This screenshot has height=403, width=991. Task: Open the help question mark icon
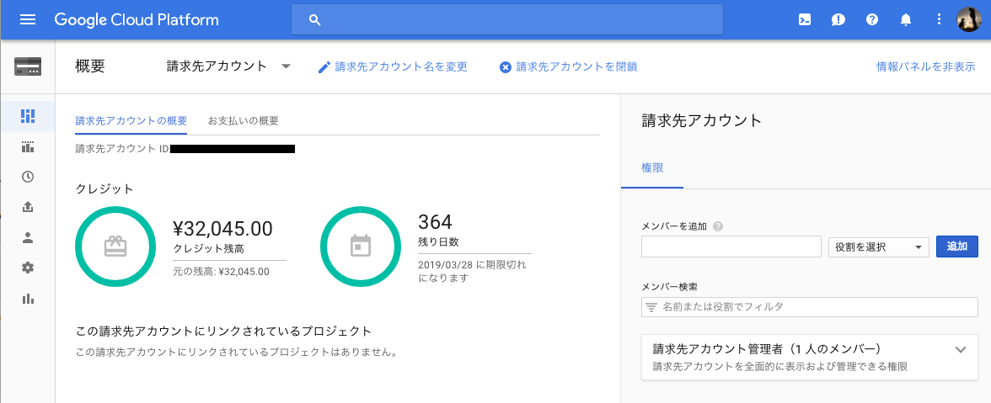click(872, 20)
